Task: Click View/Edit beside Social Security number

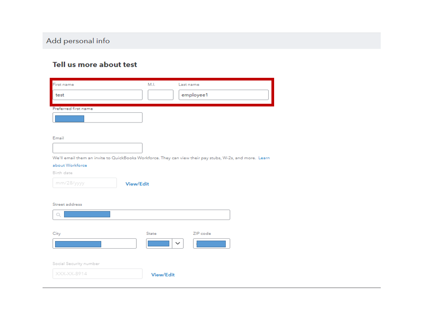Action: pos(163,275)
